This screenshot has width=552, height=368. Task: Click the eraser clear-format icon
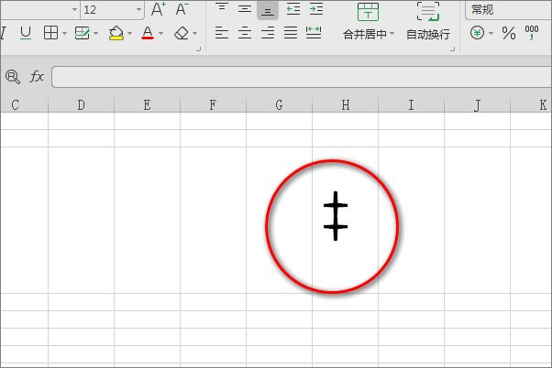[181, 33]
